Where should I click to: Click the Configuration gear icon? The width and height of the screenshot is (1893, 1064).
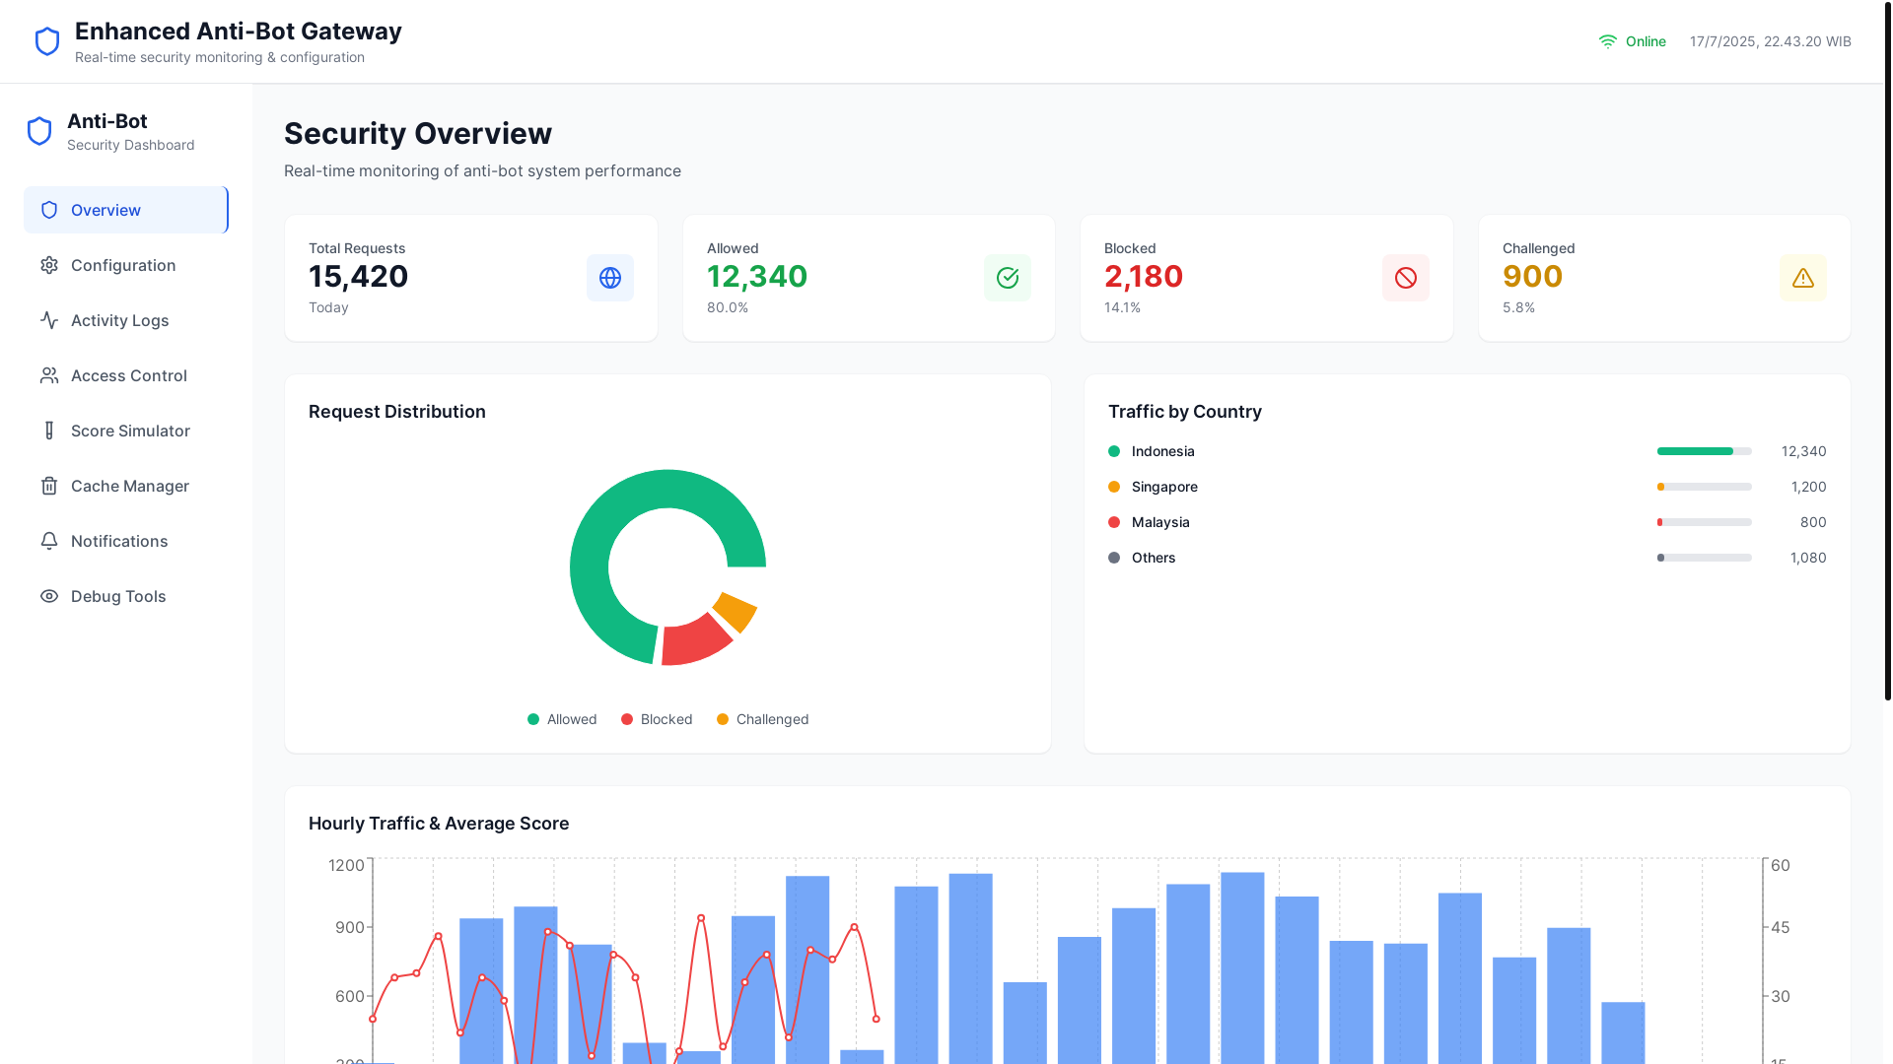point(49,265)
